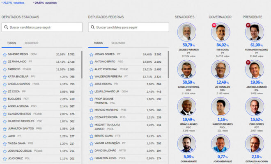The image size is (271, 164).
Task: Star candidate Benito Gama
Action: coord(92,136)
